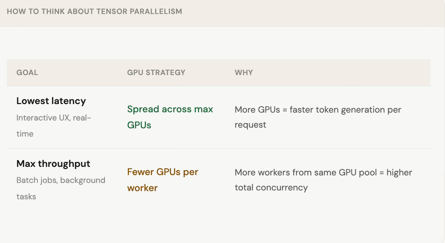Click the 'Batch jobs, background tasks' subtitle
Image resolution: width=445 pixels, height=243 pixels.
tap(60, 180)
